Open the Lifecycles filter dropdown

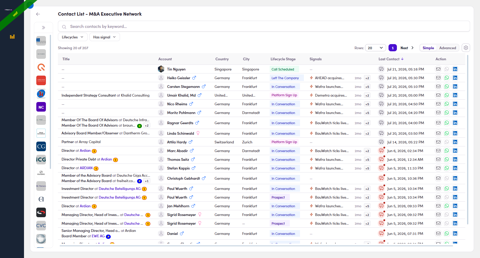(x=73, y=37)
